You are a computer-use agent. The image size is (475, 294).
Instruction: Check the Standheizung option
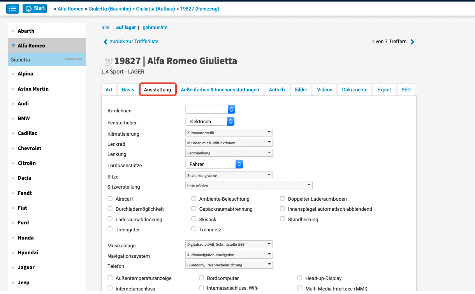click(283, 219)
